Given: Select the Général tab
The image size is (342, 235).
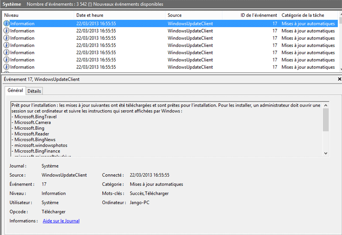Looking at the screenshot, I should (x=15, y=91).
